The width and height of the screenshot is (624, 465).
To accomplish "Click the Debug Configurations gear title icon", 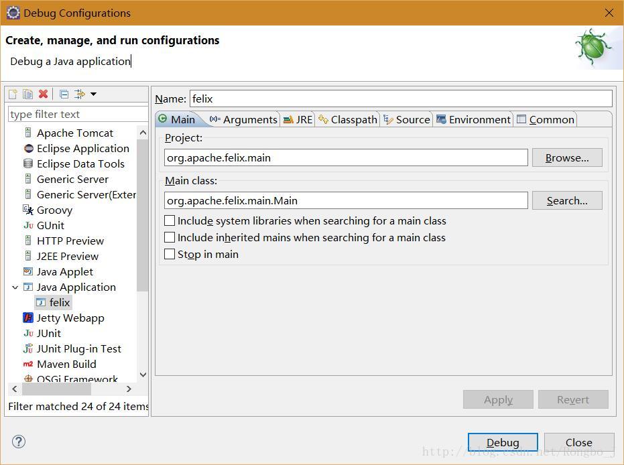I will [13, 13].
